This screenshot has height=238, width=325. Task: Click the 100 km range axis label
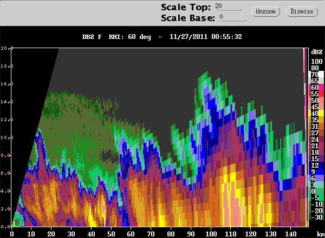tap(211, 234)
